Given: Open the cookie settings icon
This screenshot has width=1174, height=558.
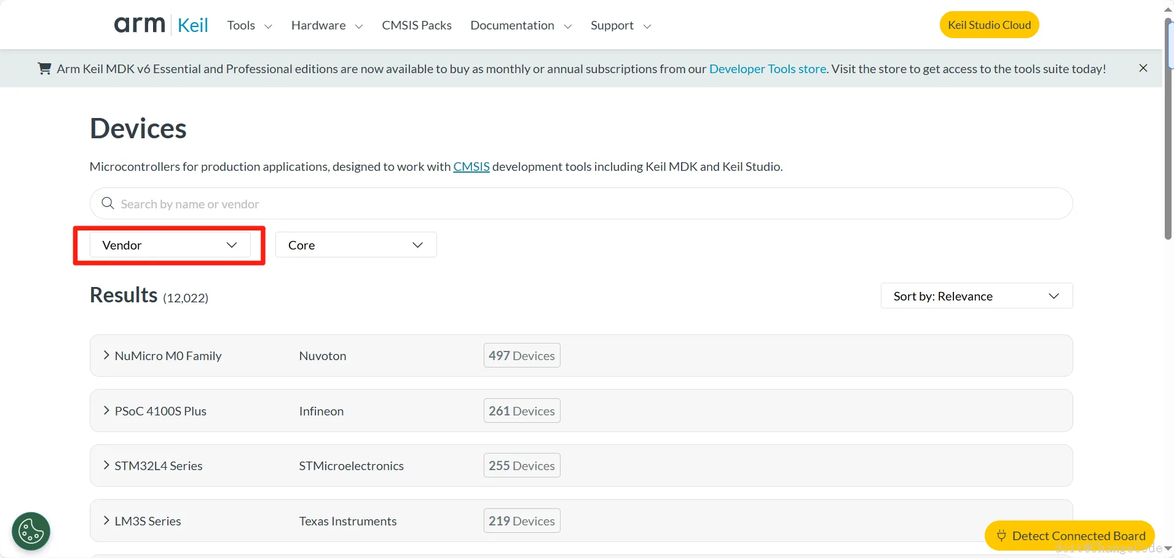Looking at the screenshot, I should point(31,531).
